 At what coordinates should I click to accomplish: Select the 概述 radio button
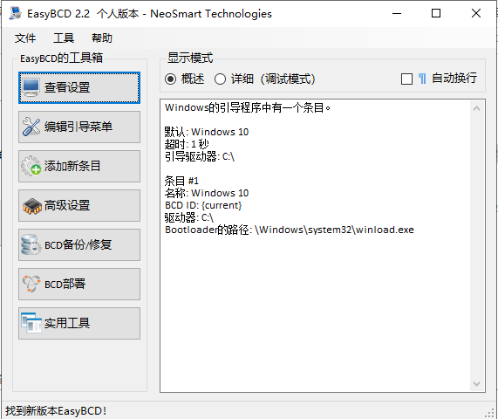click(x=171, y=79)
